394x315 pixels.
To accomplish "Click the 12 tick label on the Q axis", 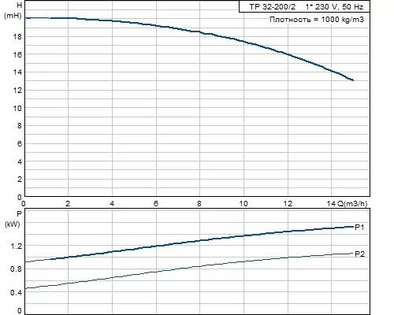I will [288, 204].
